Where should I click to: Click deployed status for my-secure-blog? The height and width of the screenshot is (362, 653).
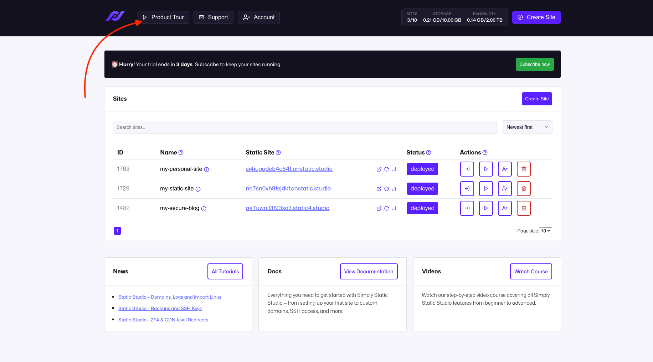pyautogui.click(x=422, y=208)
